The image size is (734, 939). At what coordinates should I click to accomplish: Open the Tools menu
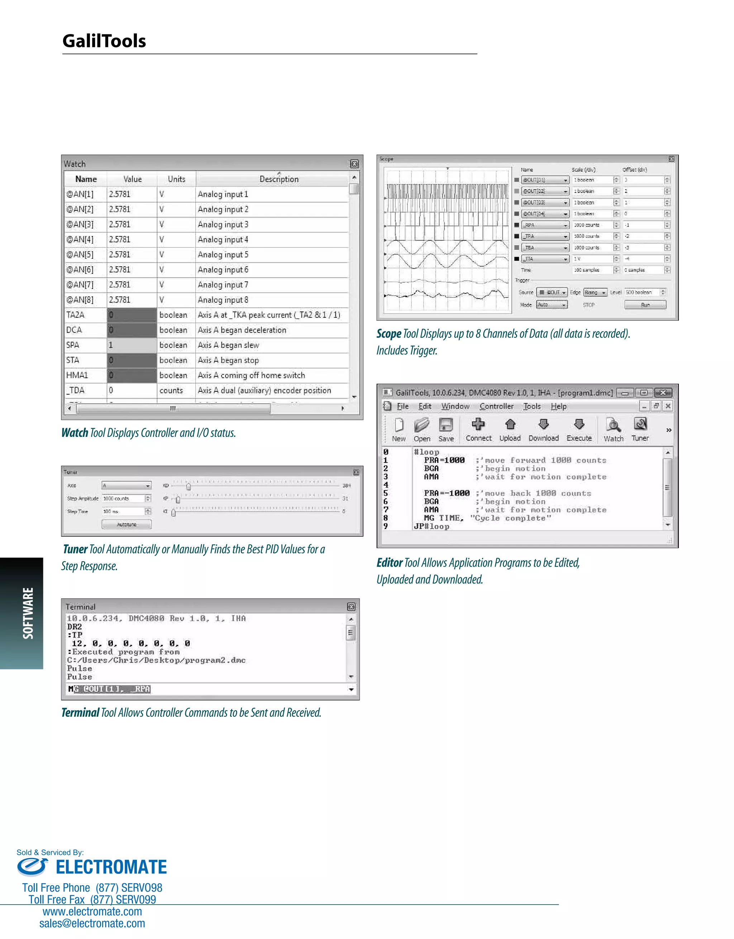coord(532,406)
